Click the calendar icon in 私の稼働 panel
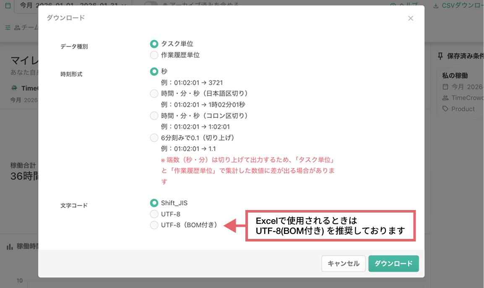The width and height of the screenshot is (484, 288). tap(445, 86)
